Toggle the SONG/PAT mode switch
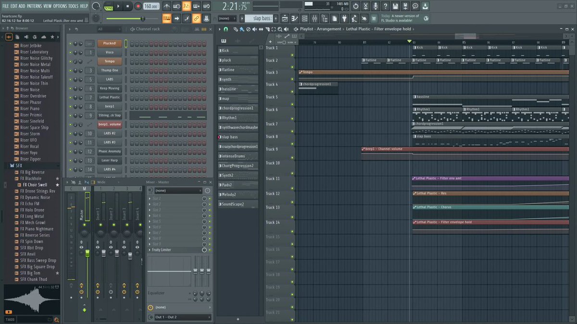This screenshot has width=577, height=324. coord(108,6)
